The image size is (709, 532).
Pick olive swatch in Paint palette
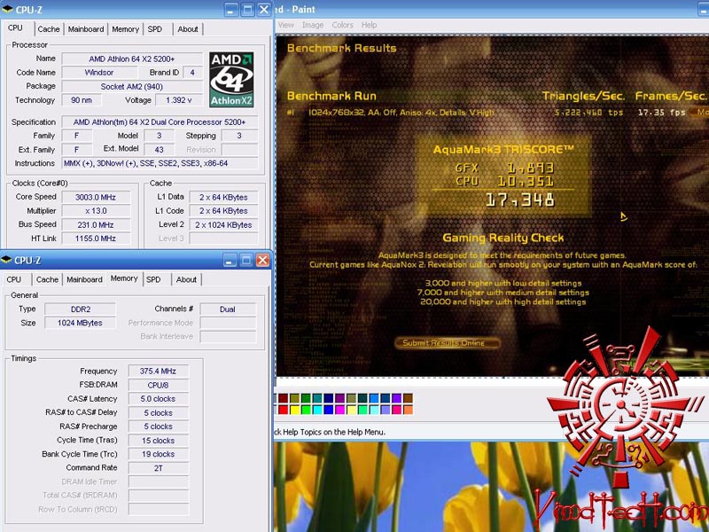294,398
